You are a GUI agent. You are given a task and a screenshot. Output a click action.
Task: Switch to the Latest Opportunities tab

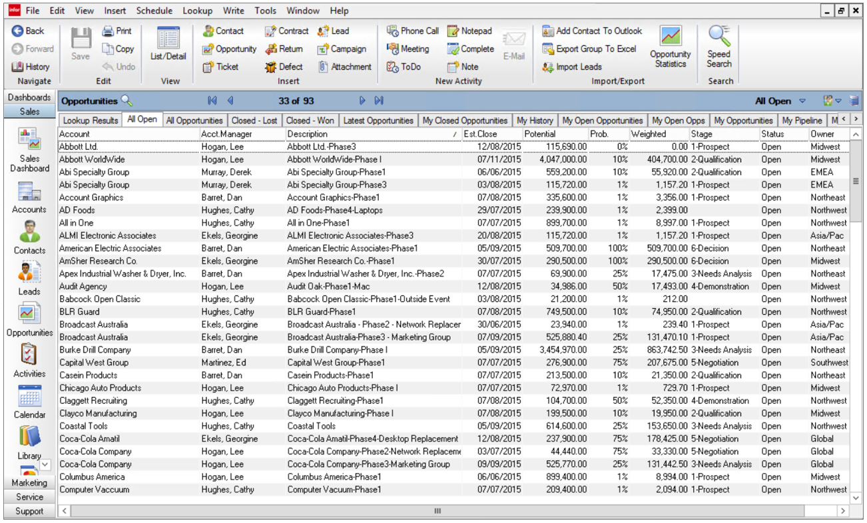coord(378,120)
